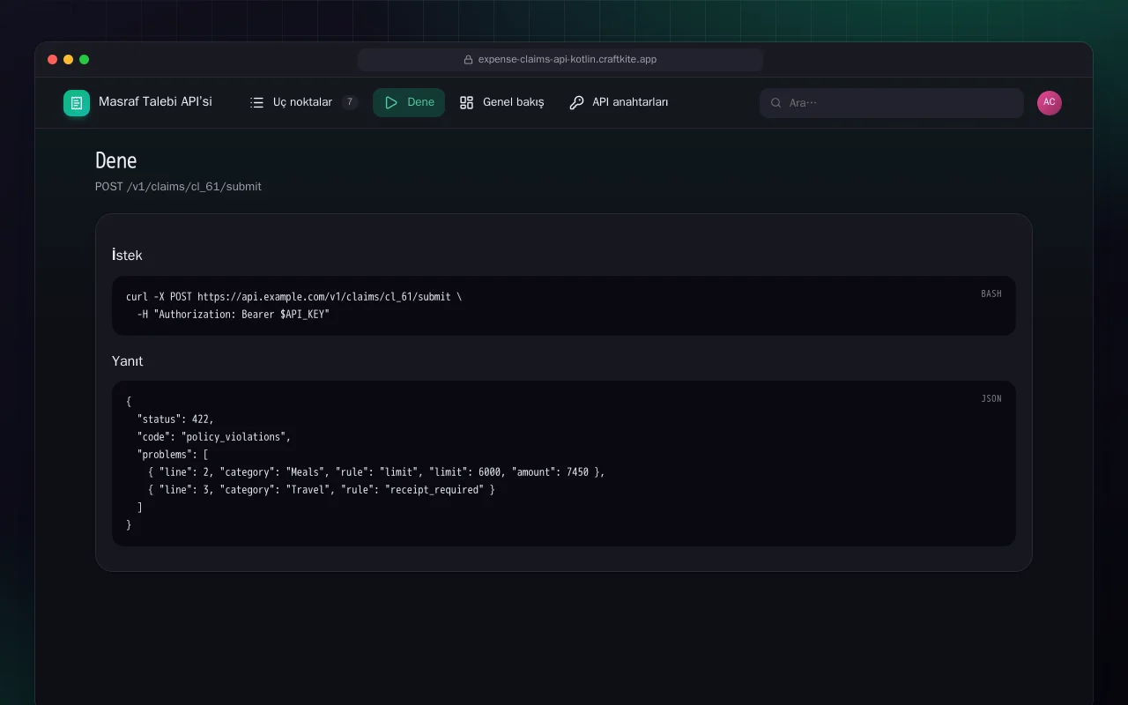This screenshot has width=1128, height=705.
Task: Click the Masraf Talebi API'si title link
Action: point(155,102)
